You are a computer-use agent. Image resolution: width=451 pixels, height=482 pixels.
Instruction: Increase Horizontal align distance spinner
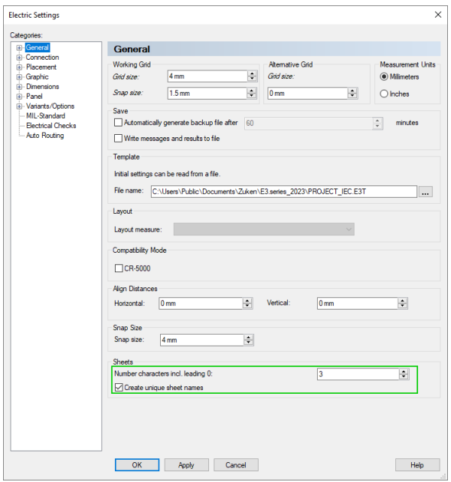click(247, 300)
